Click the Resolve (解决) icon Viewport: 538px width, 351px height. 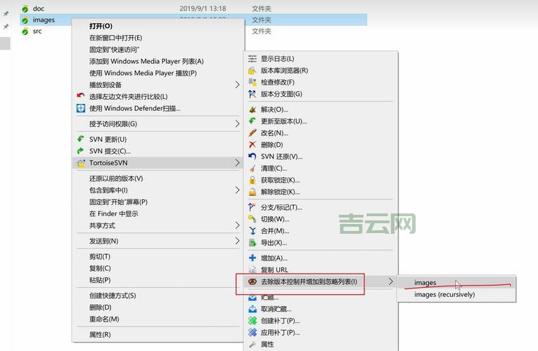(x=252, y=110)
